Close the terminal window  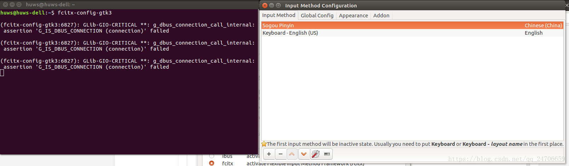[x=6, y=5]
